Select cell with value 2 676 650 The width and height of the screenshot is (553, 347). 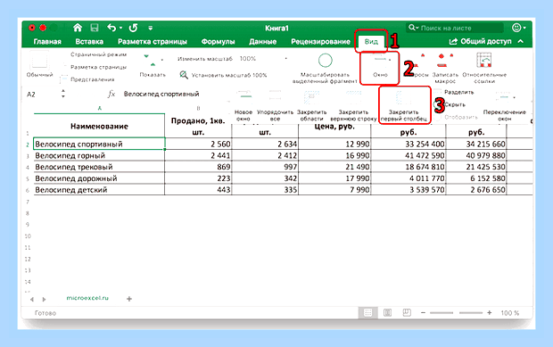(476, 190)
